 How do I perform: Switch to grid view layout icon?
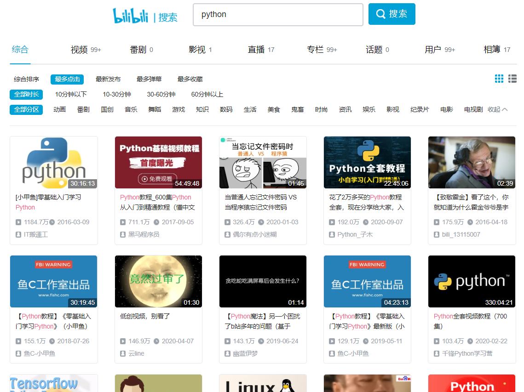[499, 79]
